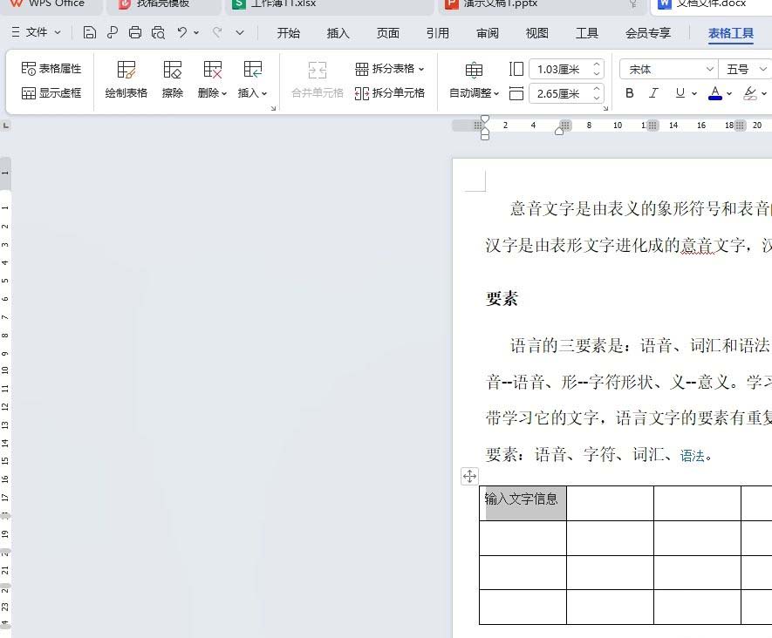Toggle Underline formatting
The image size is (772, 638).
680,93
